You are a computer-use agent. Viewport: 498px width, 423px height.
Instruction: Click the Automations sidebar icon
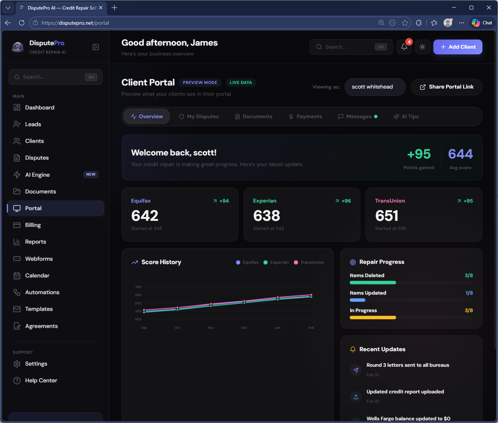[17, 292]
